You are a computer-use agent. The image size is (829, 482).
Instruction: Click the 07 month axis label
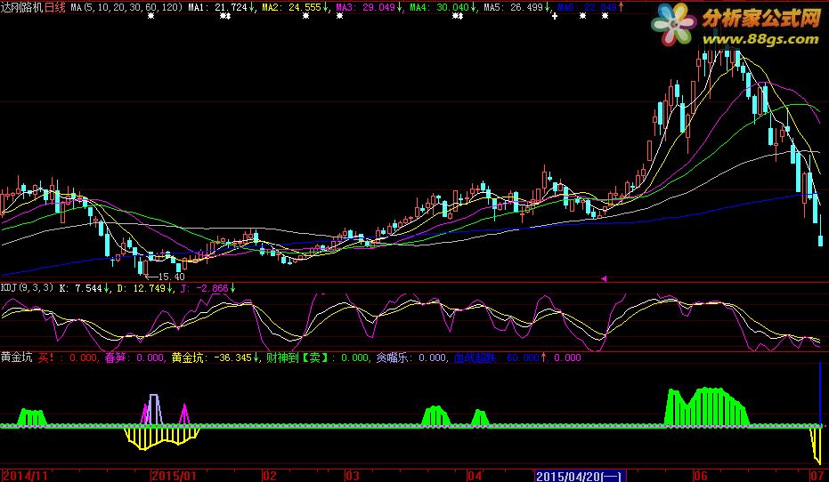(817, 476)
